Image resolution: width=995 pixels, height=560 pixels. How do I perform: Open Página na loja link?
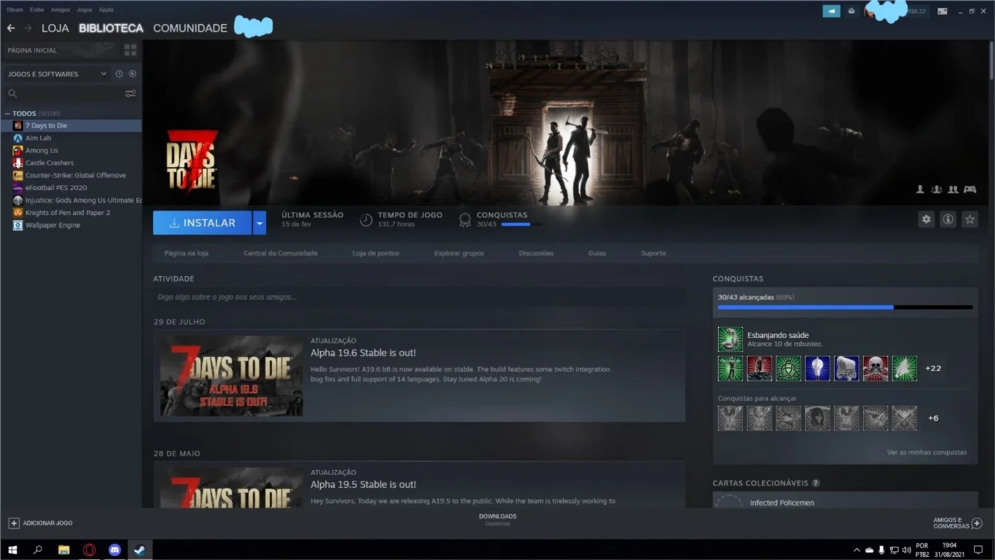pyautogui.click(x=186, y=253)
